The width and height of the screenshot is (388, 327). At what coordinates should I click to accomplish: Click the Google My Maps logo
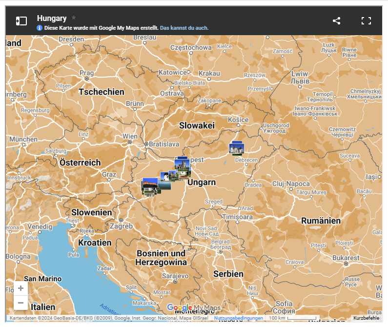coord(194,307)
